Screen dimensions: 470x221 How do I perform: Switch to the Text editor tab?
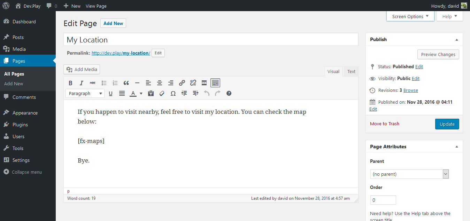[x=351, y=71]
